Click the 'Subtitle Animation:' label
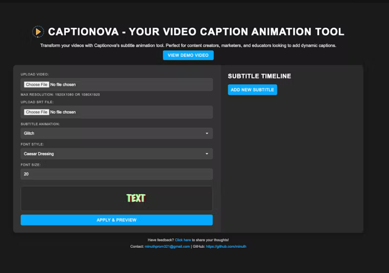The width and height of the screenshot is (389, 273). (x=40, y=124)
